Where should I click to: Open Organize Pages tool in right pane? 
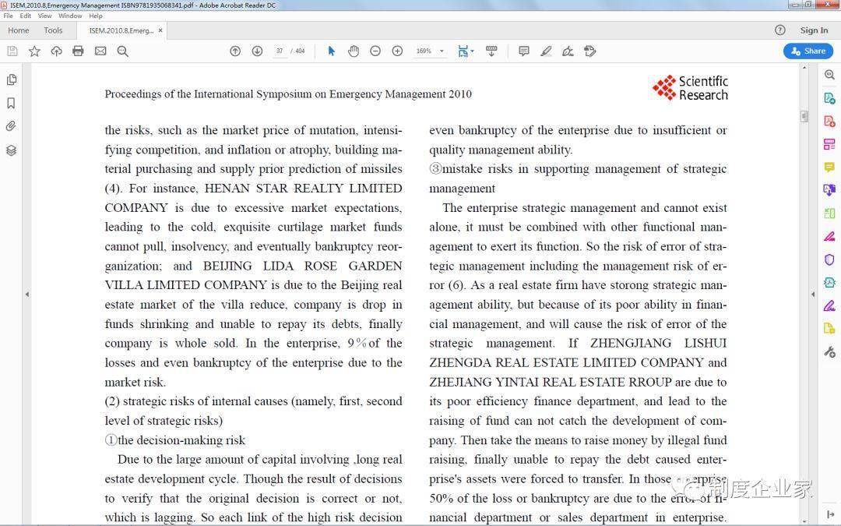[829, 144]
